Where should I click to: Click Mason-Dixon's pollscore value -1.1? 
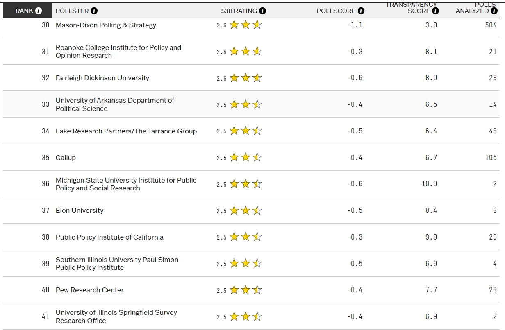(355, 25)
